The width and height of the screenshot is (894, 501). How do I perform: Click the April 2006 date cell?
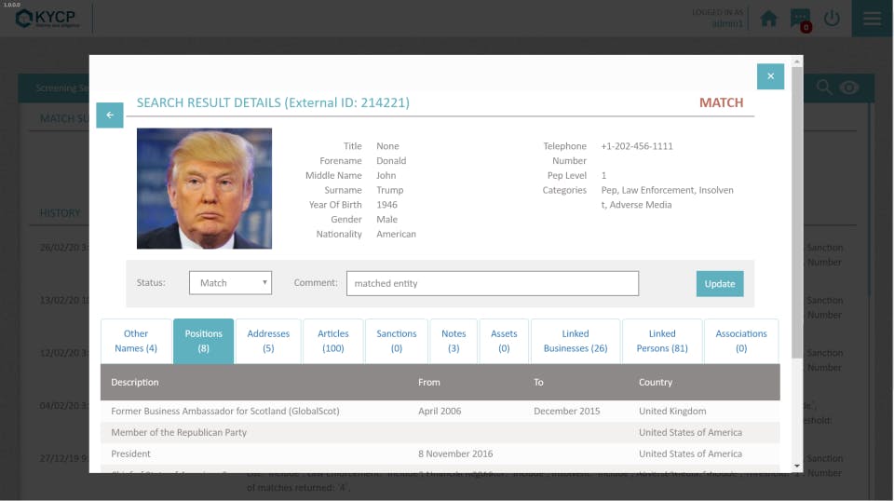pos(440,411)
